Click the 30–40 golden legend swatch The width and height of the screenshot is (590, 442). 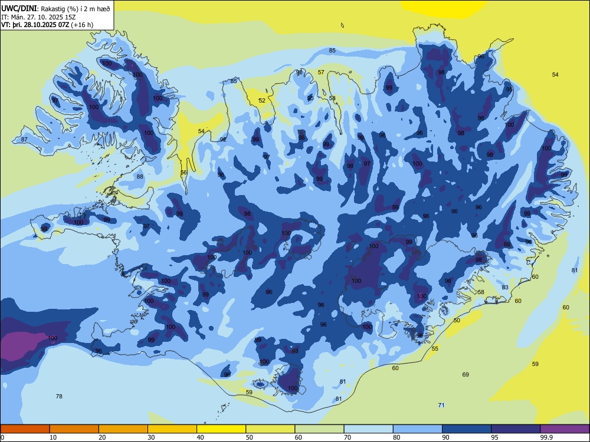click(x=172, y=429)
